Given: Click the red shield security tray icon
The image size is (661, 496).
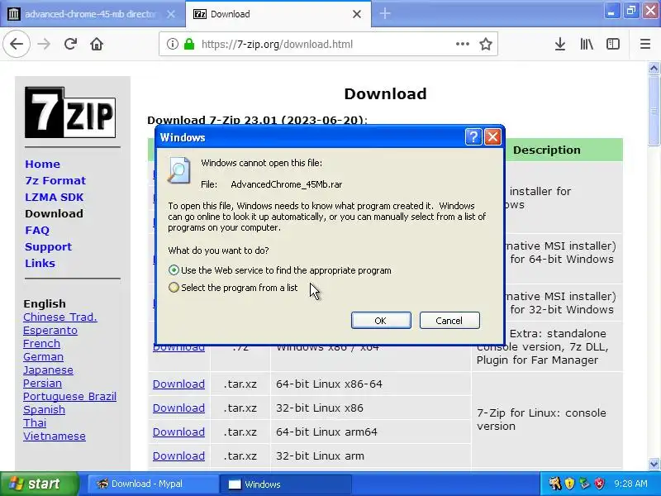Looking at the screenshot, I should pyautogui.click(x=599, y=484).
